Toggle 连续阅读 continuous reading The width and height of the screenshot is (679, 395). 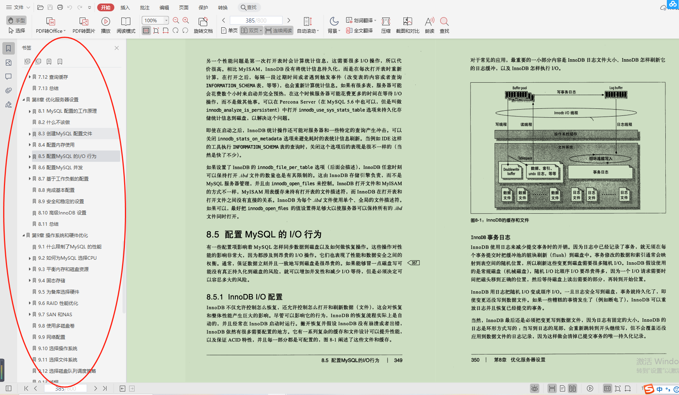click(279, 30)
